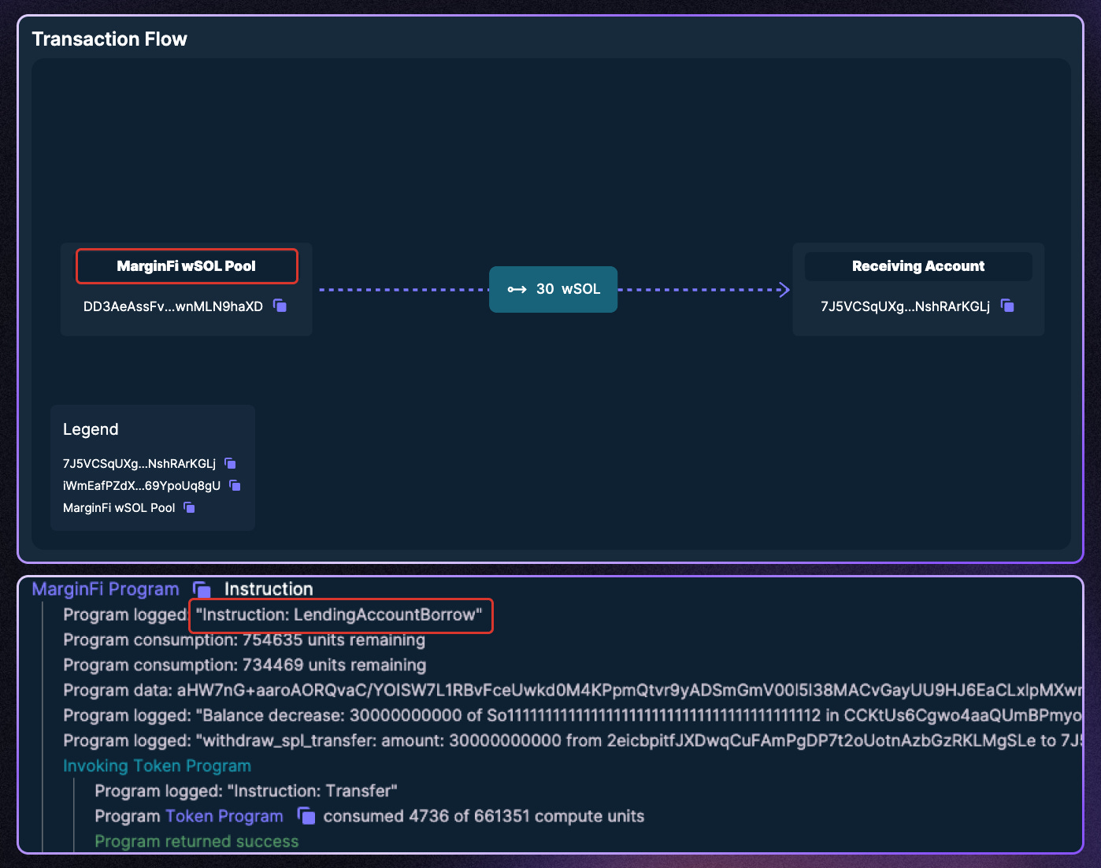Viewport: 1101px width, 868px height.
Task: Click the Legend heading
Action: [x=91, y=429]
